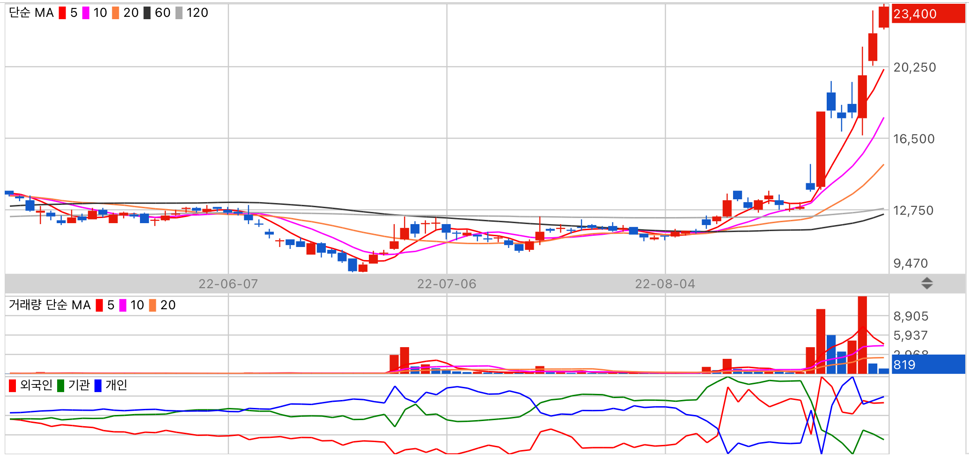Click the 거래량 단순 MA legend label
Image resolution: width=969 pixels, height=458 pixels.
pos(50,305)
